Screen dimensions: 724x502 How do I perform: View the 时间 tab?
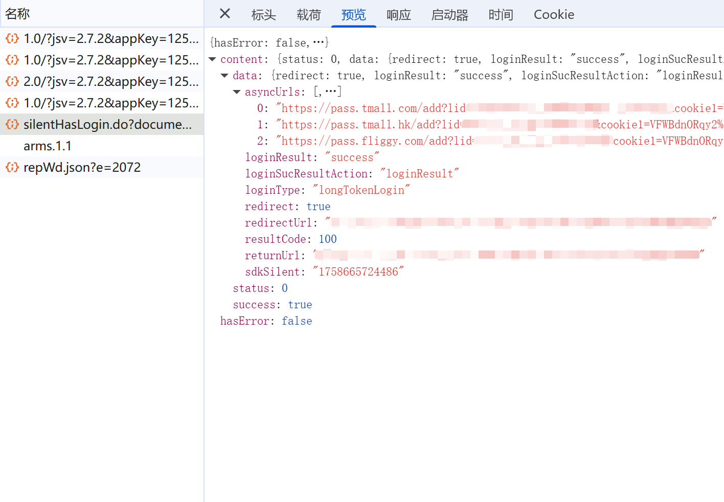(500, 15)
